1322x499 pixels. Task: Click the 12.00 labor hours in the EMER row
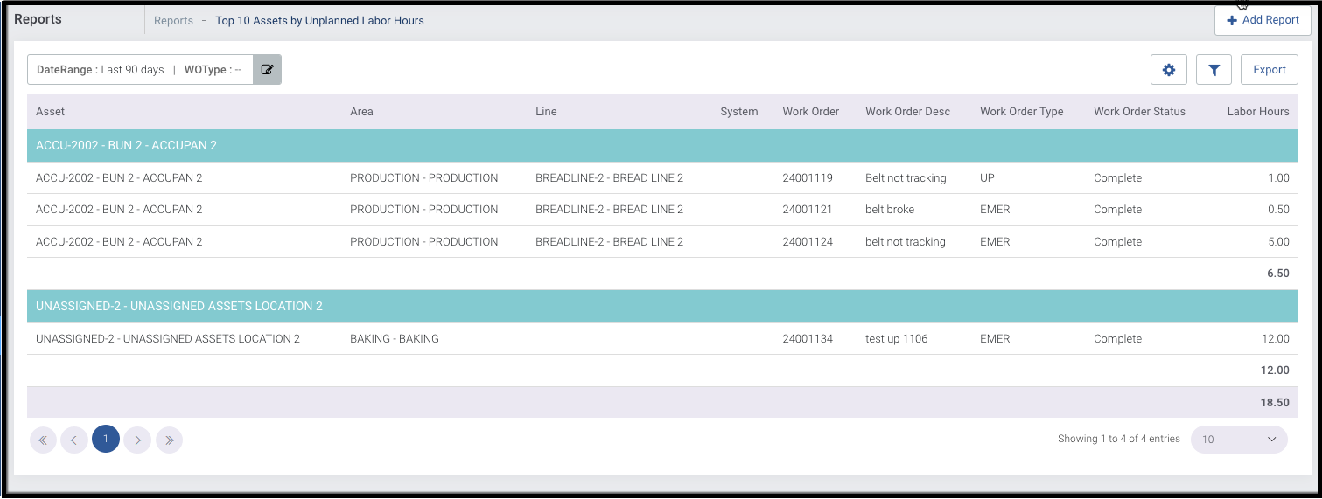click(x=1276, y=339)
